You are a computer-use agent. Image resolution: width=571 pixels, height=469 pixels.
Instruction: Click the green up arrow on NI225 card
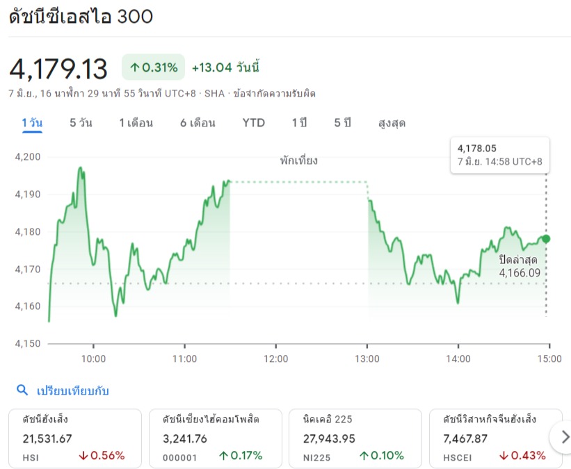[364, 456]
